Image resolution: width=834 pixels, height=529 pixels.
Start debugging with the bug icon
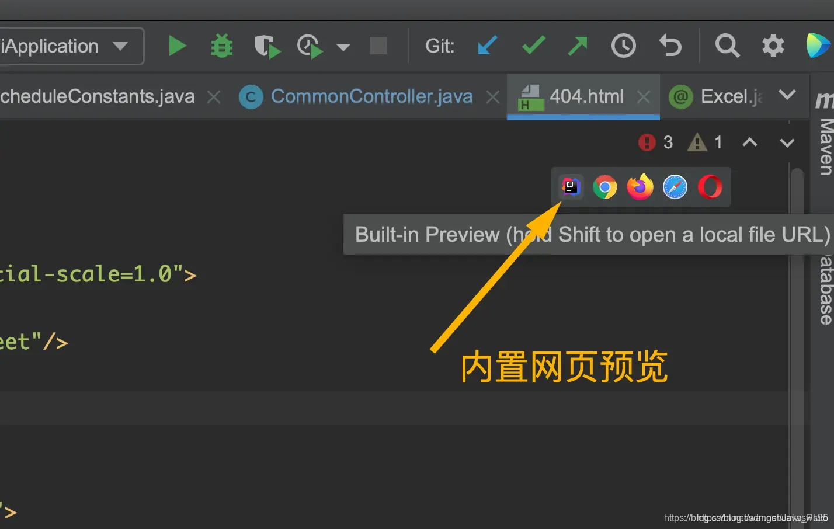(x=222, y=46)
